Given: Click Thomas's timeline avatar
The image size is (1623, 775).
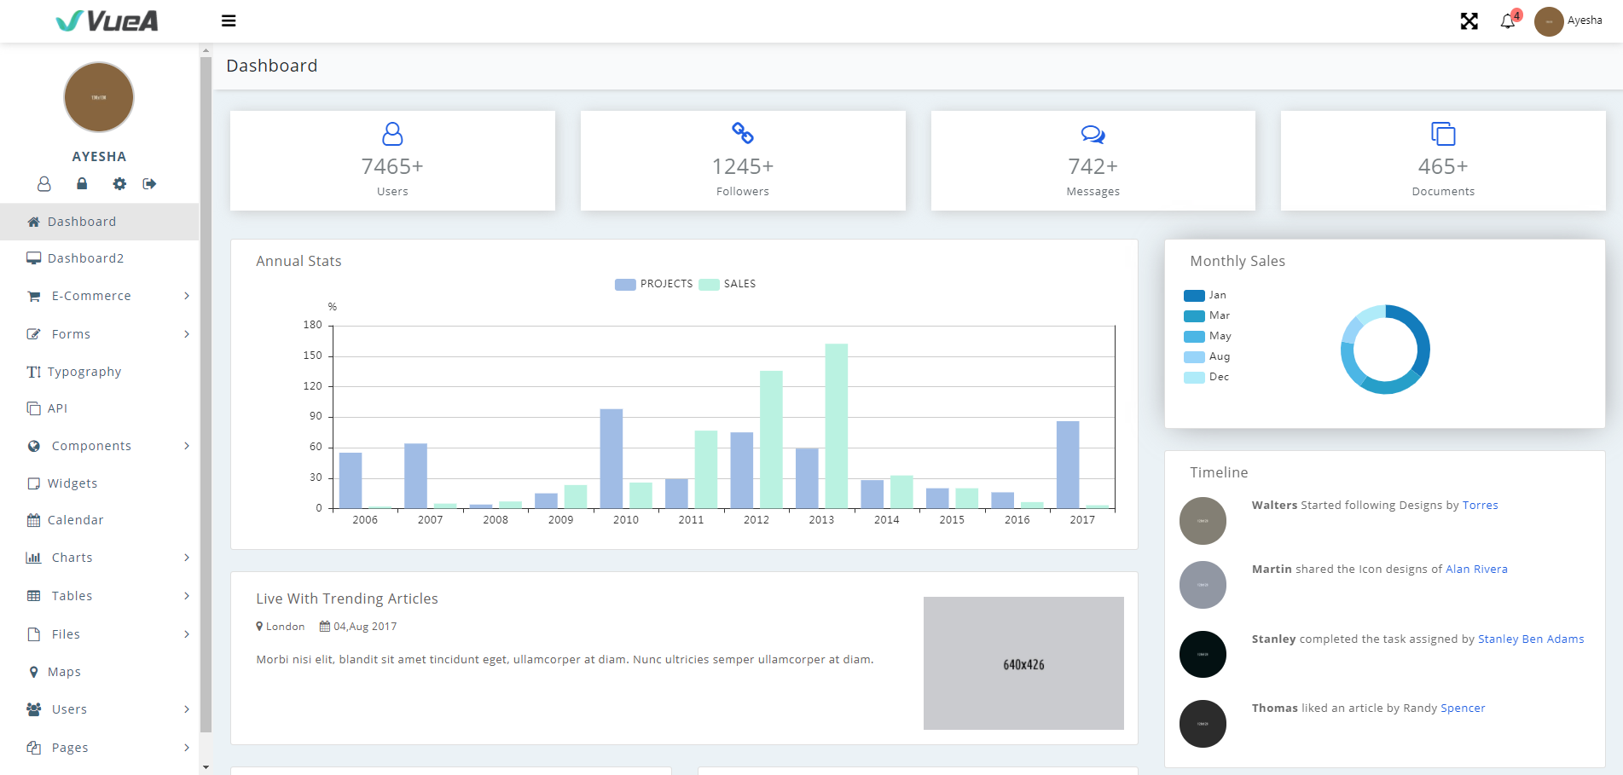Looking at the screenshot, I should tap(1203, 724).
